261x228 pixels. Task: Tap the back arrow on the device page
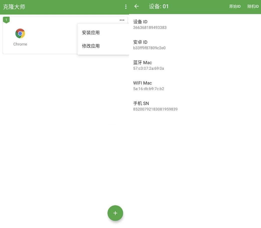point(136,6)
